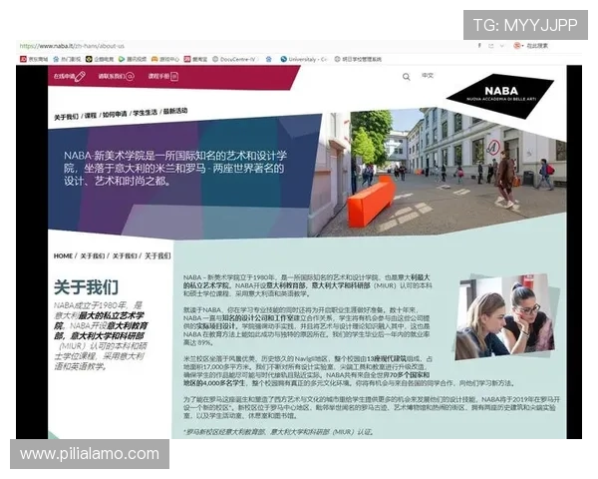This screenshot has height=479, width=598.
Task: Click the lightning icon in the address bar
Action: [x=479, y=46]
